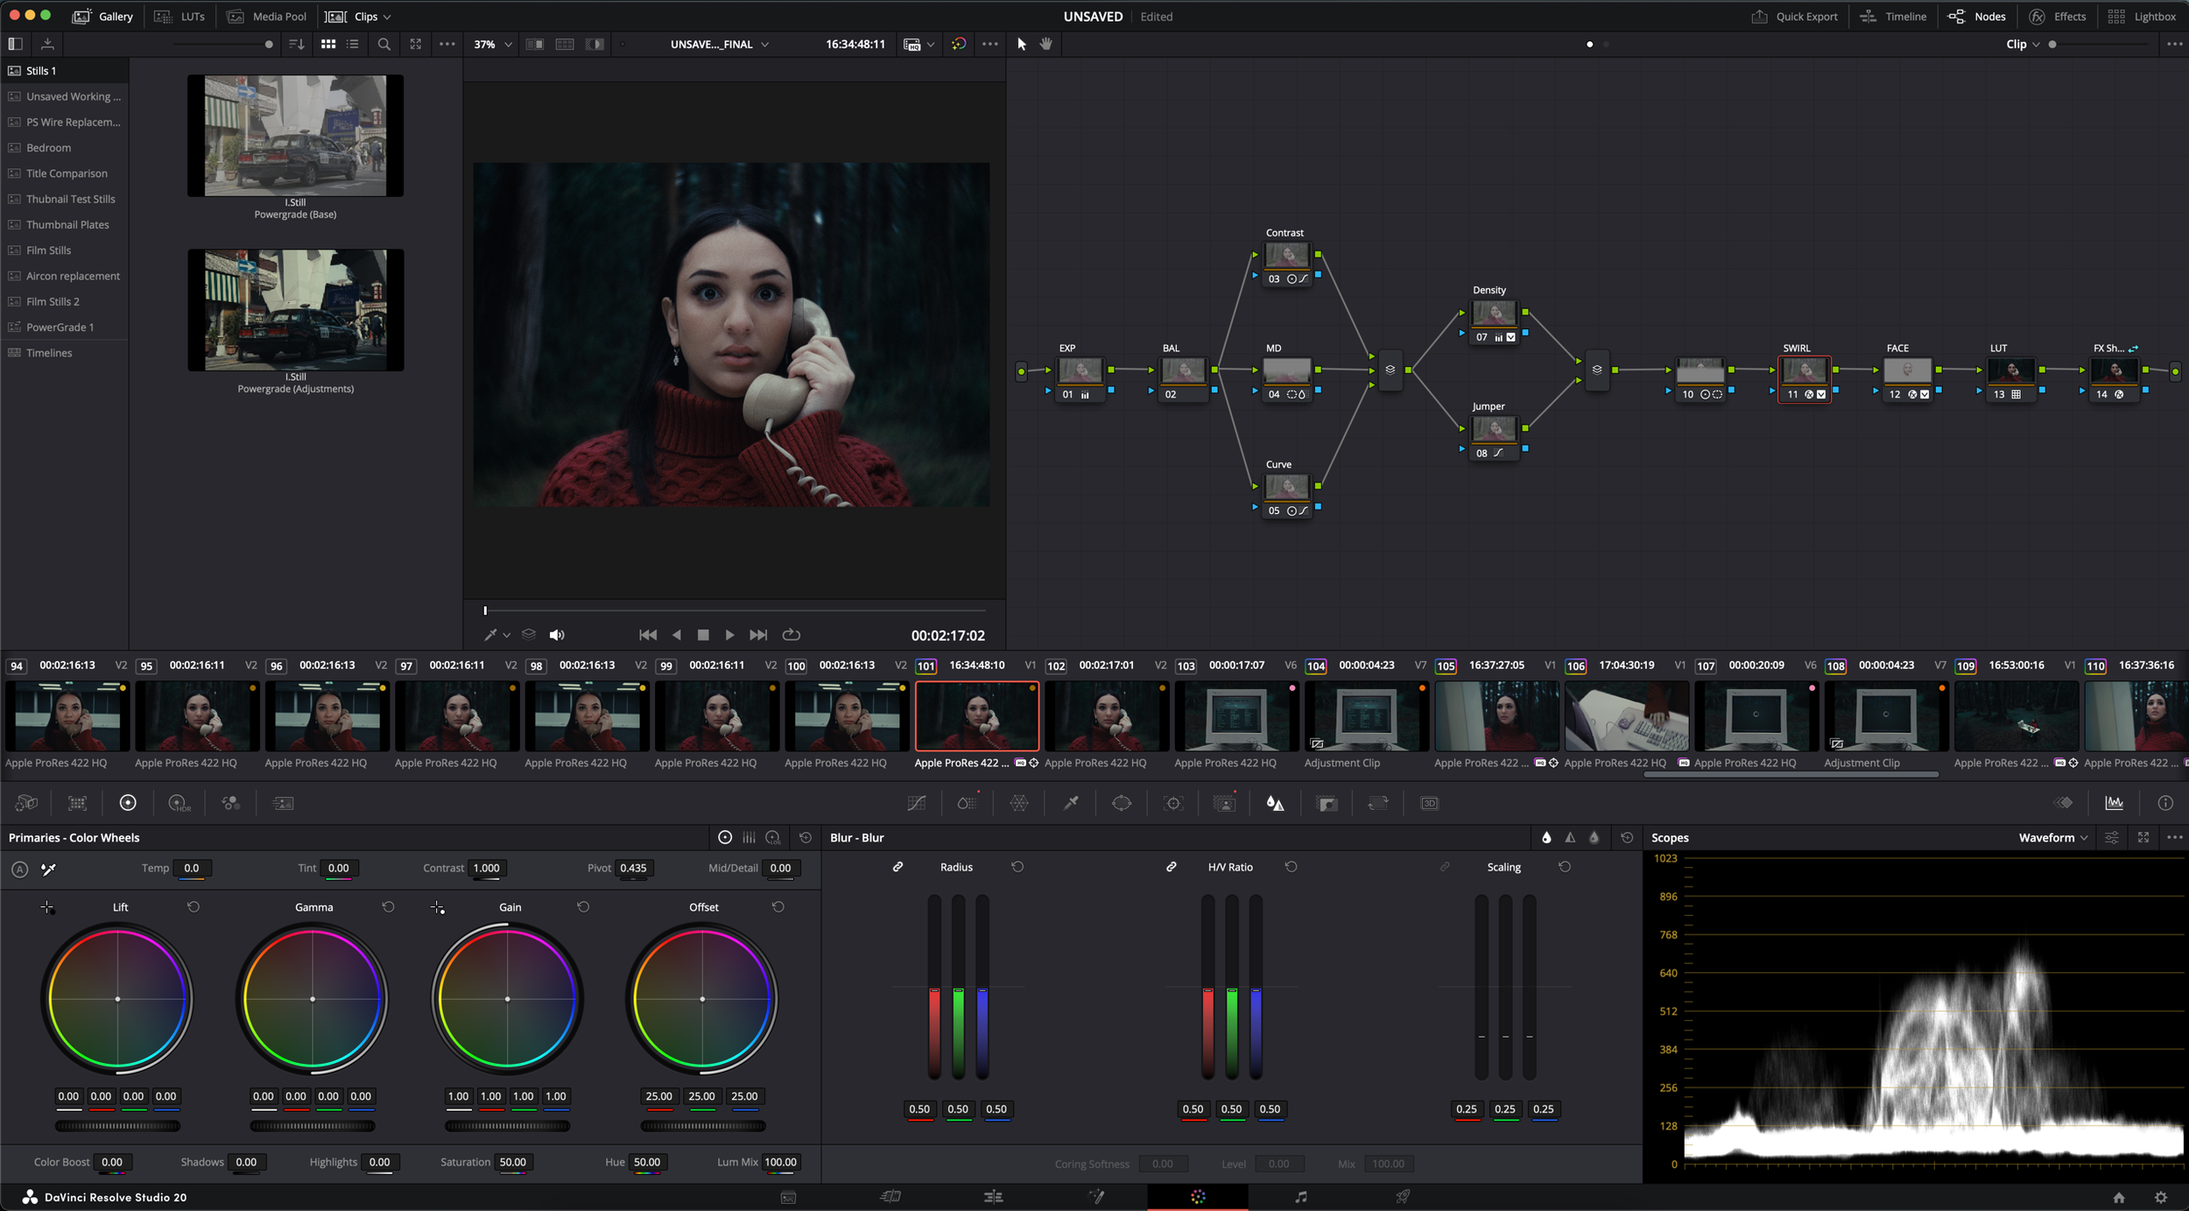Open the Curves palette icon

point(916,803)
